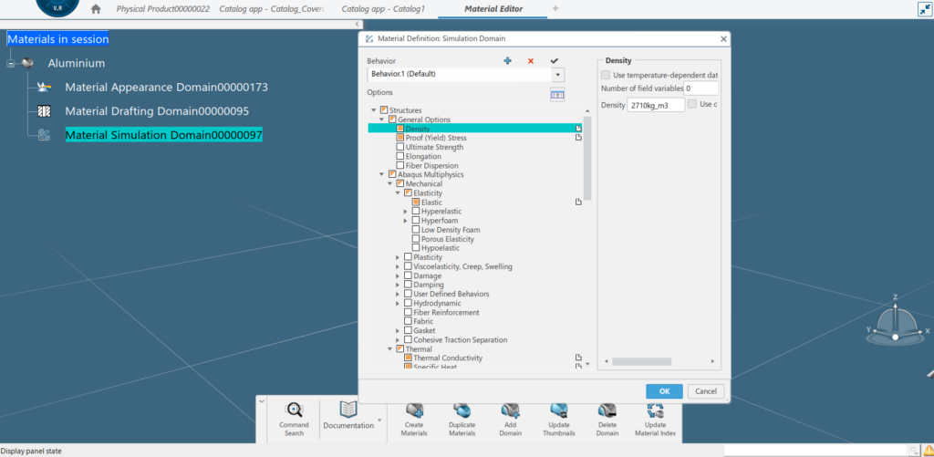Open the Behavior dropdown list
The image size is (934, 457).
click(557, 75)
